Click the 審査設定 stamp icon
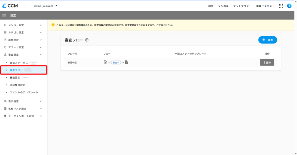Screen dimensions: 297x155 pos(5,55)
